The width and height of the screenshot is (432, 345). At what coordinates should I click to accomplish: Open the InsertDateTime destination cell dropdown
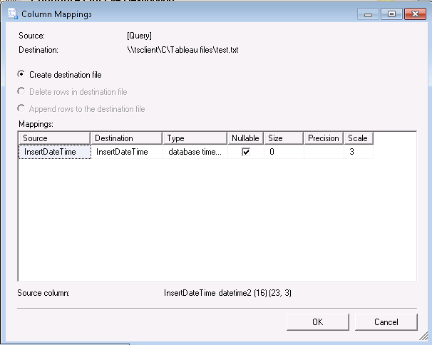pyautogui.click(x=126, y=152)
